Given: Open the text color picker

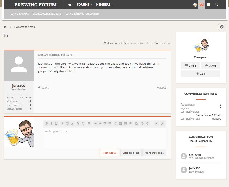Looking at the screenshot, I should click(x=63, y=124).
